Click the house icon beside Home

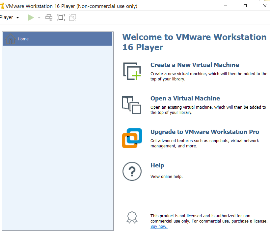(x=11, y=39)
